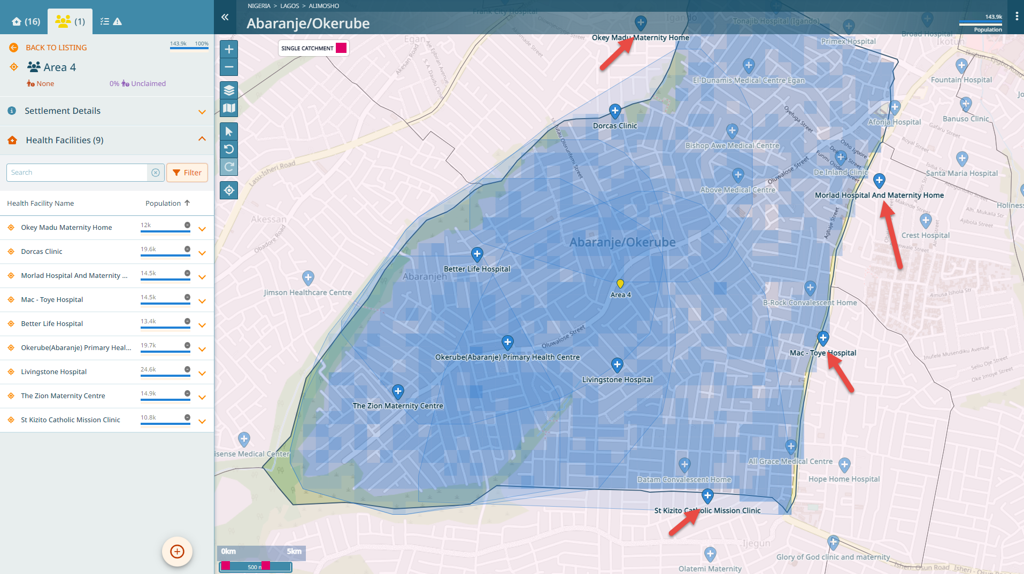Click left pink handle on the 500 m slider
1024x574 pixels.
[226, 565]
